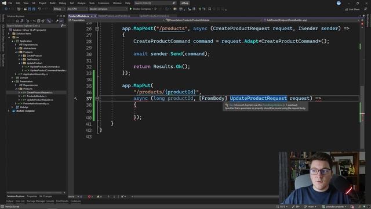This screenshot has width=371, height=209.
Task: Open the Build menu
Action: (53, 3)
